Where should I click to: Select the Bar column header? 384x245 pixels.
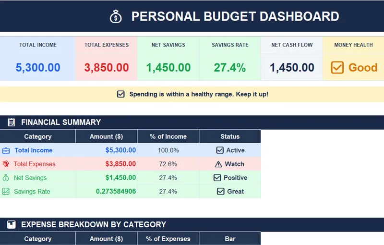[x=230, y=239]
